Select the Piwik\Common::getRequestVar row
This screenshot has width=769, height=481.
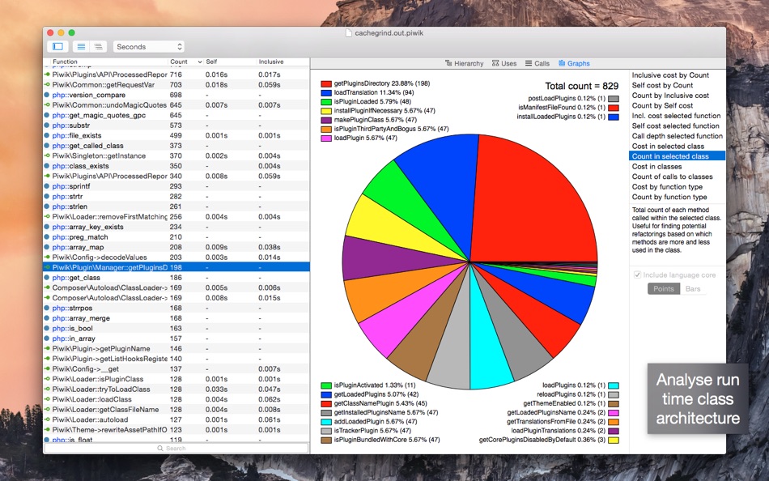pos(176,85)
